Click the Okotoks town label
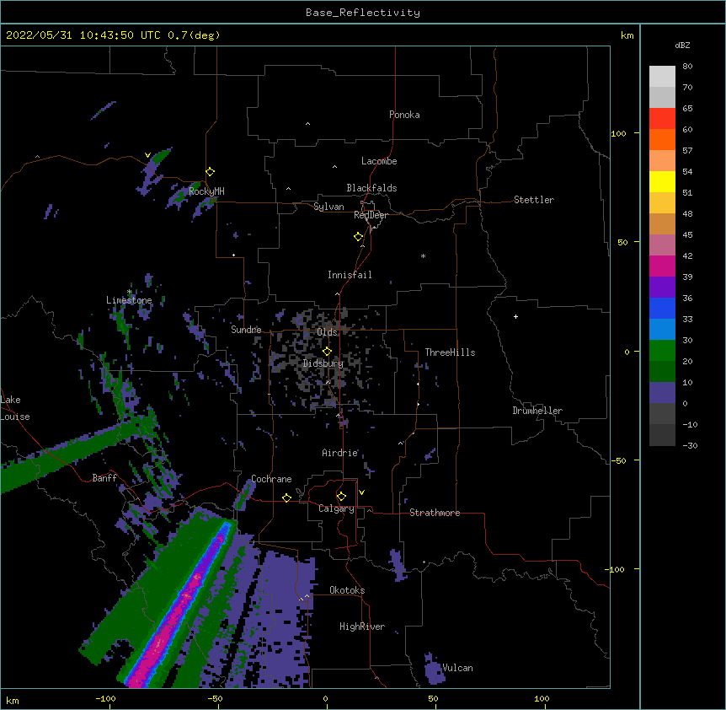Image resolution: width=726 pixels, height=710 pixels. pos(347,590)
